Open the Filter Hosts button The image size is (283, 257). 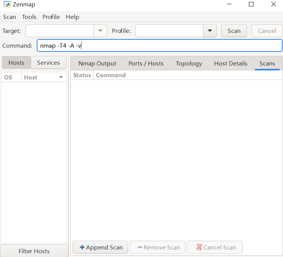34,251
